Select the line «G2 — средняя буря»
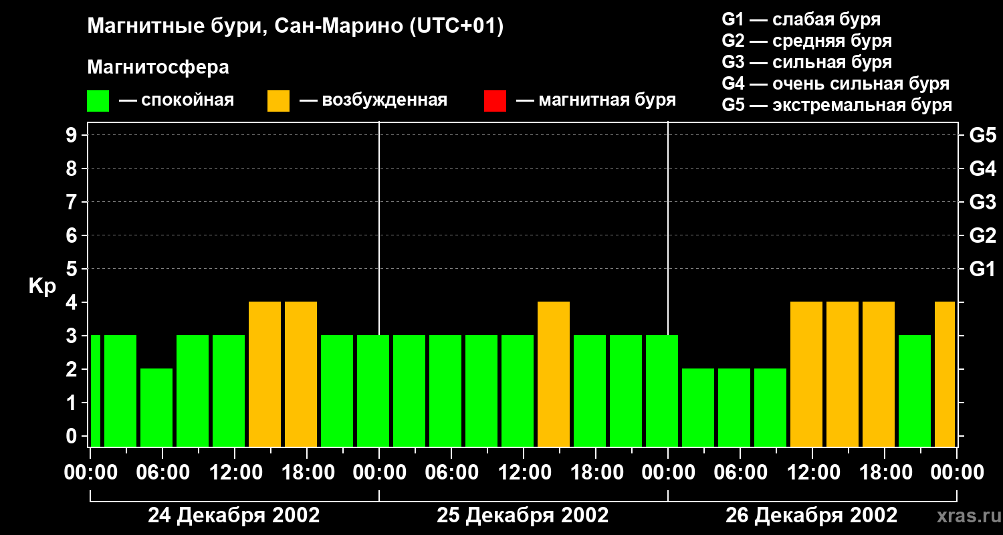Screen dimensions: 1003x535 [807, 41]
